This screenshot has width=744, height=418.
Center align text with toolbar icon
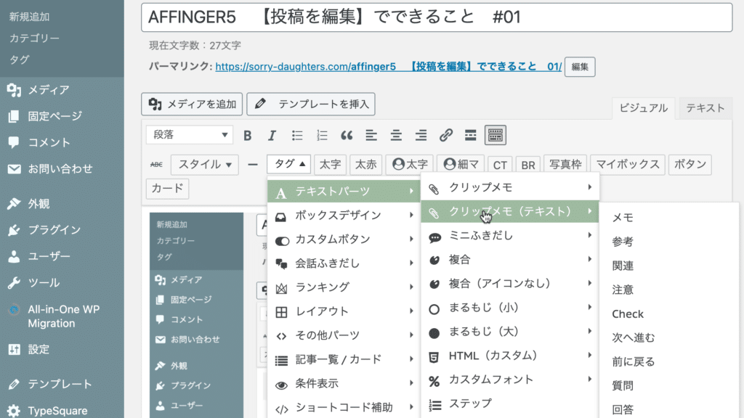(396, 135)
